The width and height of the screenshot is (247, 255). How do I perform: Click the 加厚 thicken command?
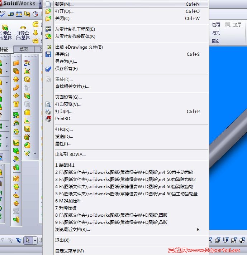pyautogui.click(x=233, y=25)
